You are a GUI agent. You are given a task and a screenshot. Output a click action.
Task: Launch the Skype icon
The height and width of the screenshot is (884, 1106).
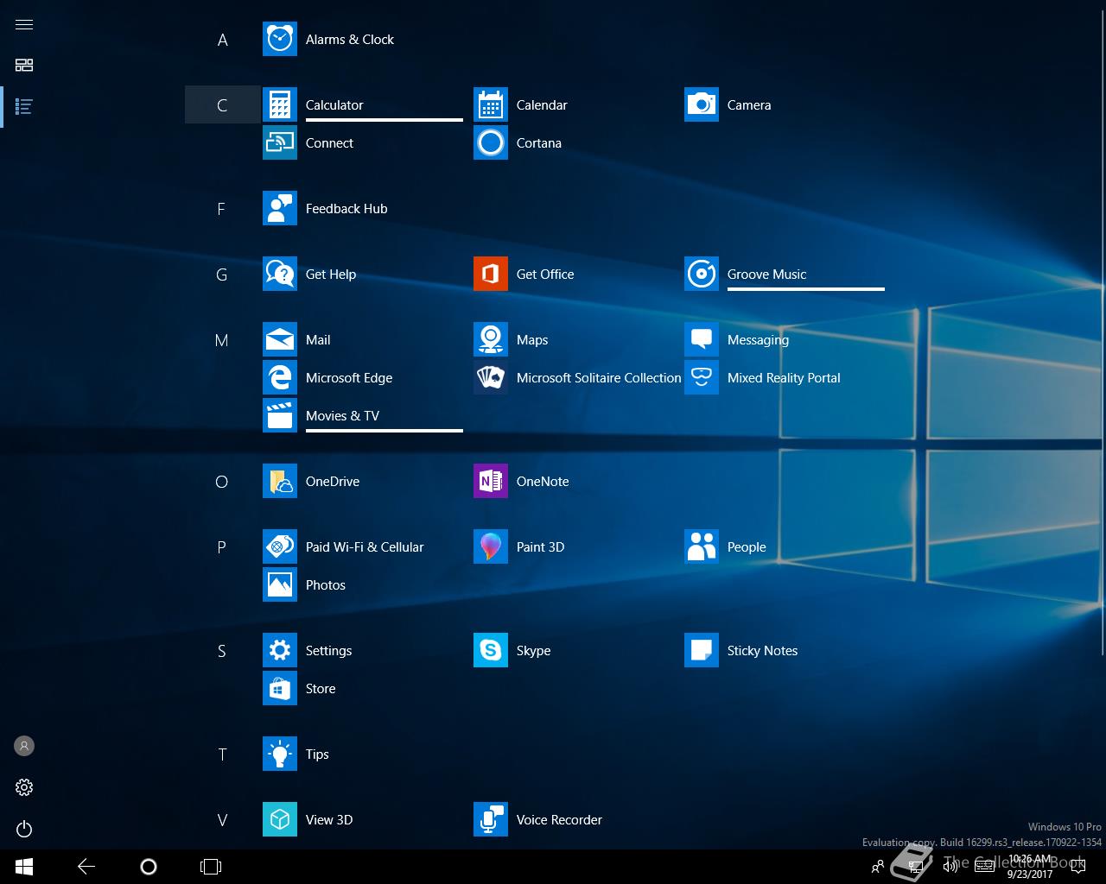coord(491,650)
